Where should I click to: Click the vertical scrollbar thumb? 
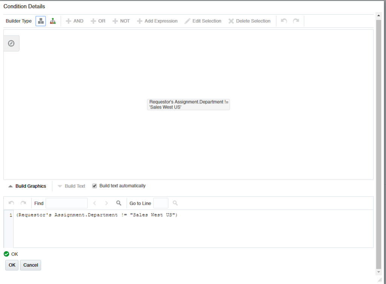tap(378, 144)
